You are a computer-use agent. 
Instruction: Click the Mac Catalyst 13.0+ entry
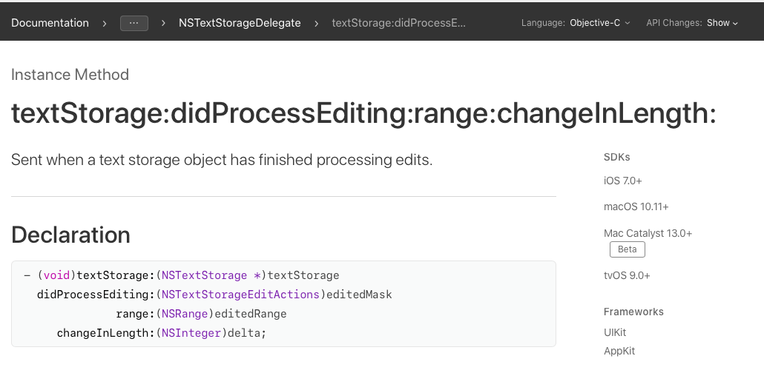coord(648,233)
